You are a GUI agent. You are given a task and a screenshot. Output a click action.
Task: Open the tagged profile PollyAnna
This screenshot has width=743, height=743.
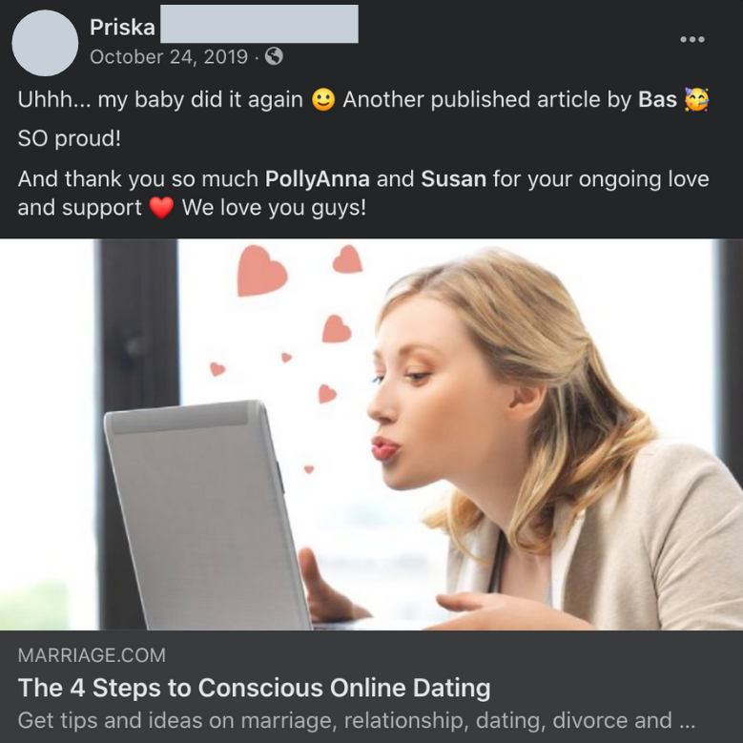(318, 179)
